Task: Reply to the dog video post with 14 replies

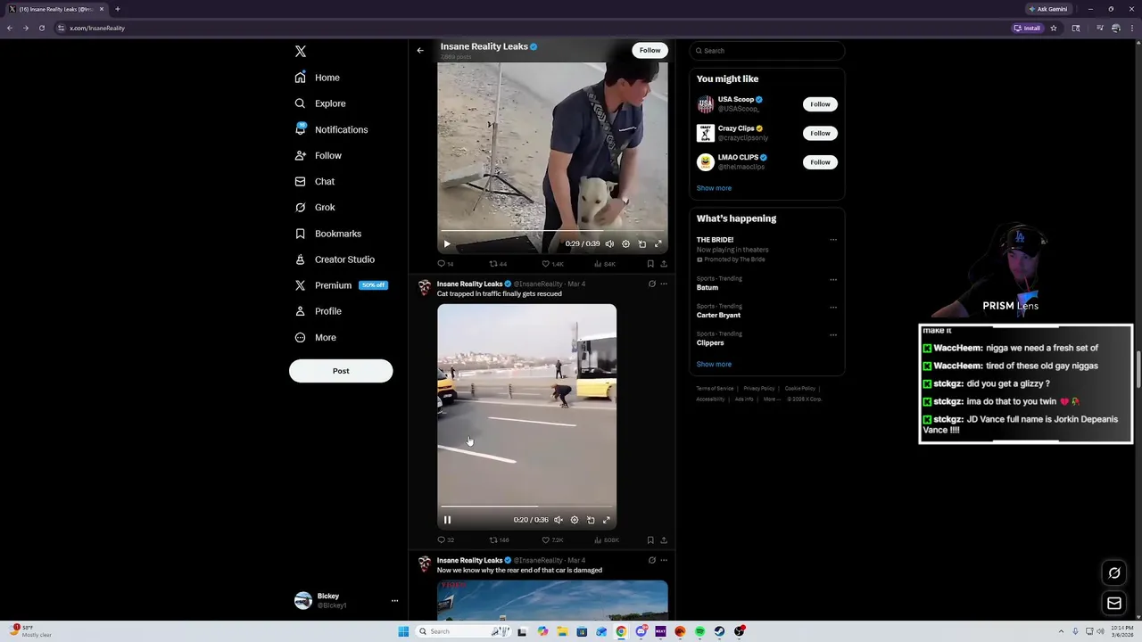Action: (x=445, y=264)
